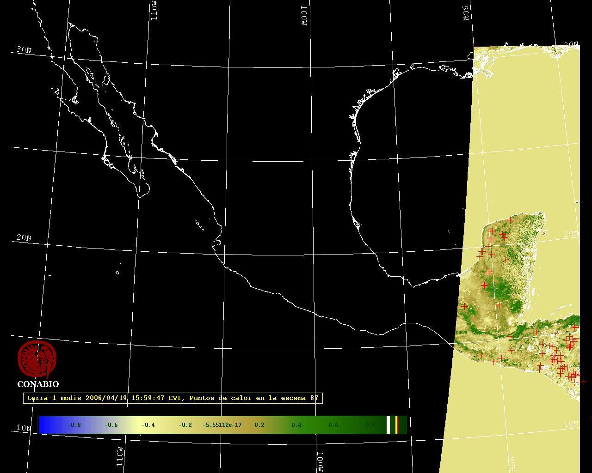The image size is (592, 473).
Task: Click the 0.6 mark on the green scale
Action: tap(333, 425)
